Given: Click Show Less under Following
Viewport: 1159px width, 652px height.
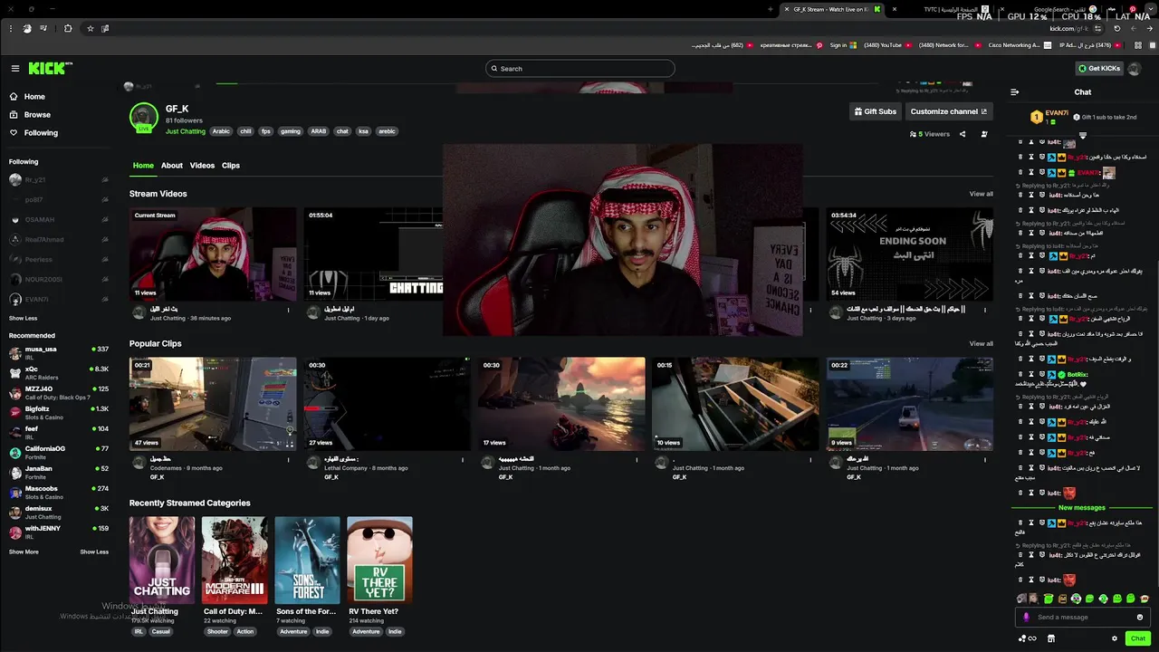Looking at the screenshot, I should point(24,319).
